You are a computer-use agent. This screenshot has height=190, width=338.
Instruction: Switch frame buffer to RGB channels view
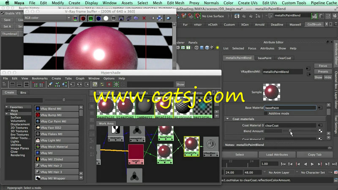pyautogui.click(x=75, y=18)
